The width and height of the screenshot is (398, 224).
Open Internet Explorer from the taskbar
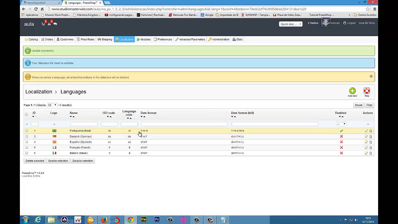(x=38, y=220)
